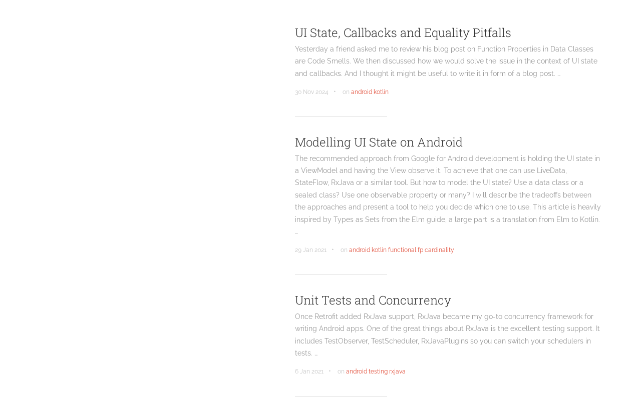The image size is (641, 400).
Task: Click the kotlin tag under the Nov 2024 post
Action: coord(381,92)
